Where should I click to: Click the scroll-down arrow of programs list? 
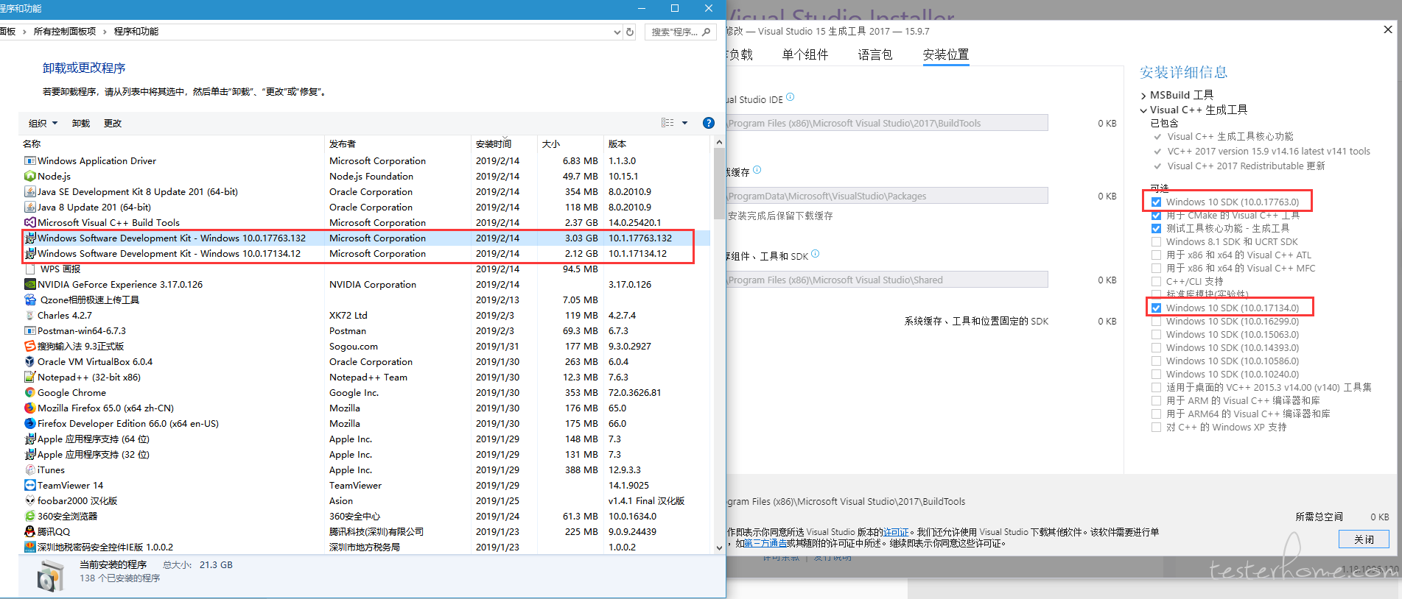point(719,547)
